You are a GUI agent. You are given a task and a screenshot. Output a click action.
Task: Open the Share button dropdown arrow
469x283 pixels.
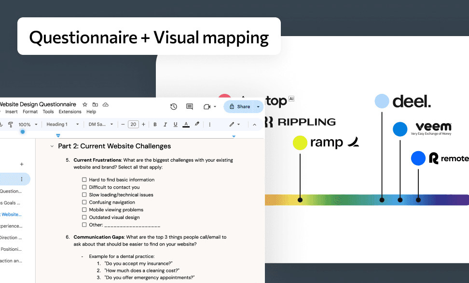click(258, 106)
